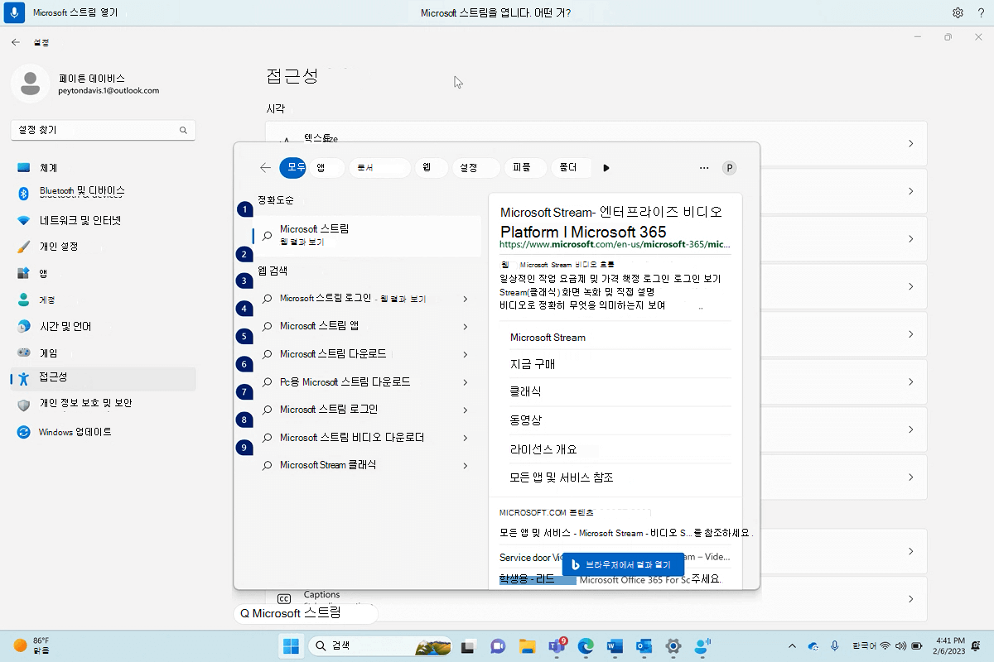
Task: Click the Q Microsoft 스트림 search input
Action: click(306, 614)
